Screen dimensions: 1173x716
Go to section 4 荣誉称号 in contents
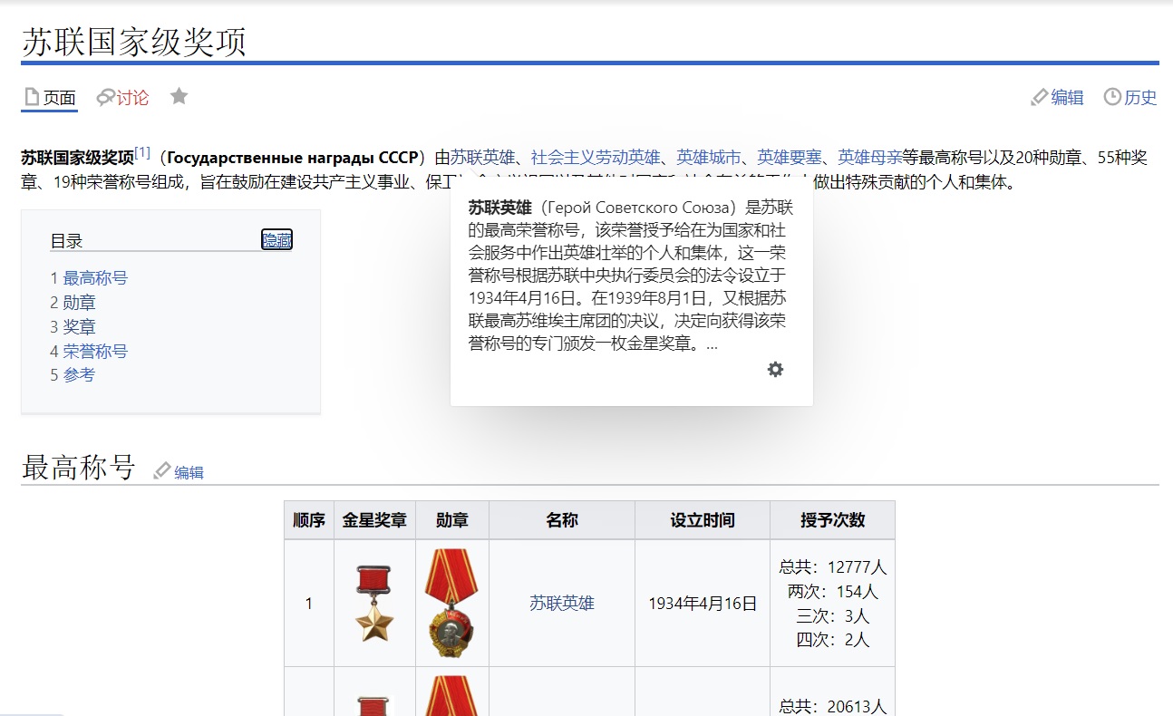click(94, 352)
